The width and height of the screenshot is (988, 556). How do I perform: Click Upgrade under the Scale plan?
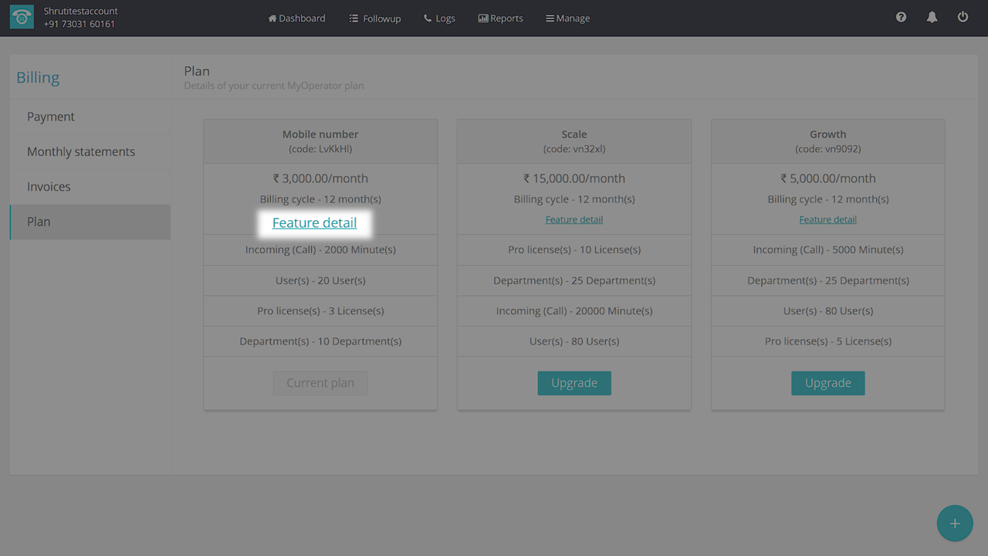point(574,383)
